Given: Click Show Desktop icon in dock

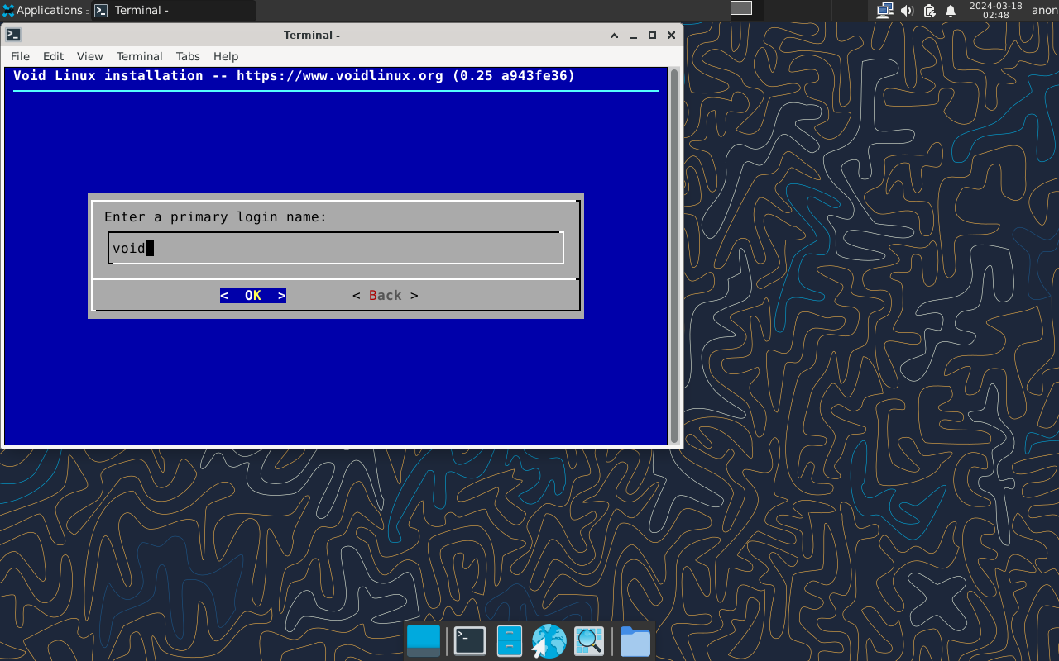Looking at the screenshot, I should pyautogui.click(x=424, y=641).
